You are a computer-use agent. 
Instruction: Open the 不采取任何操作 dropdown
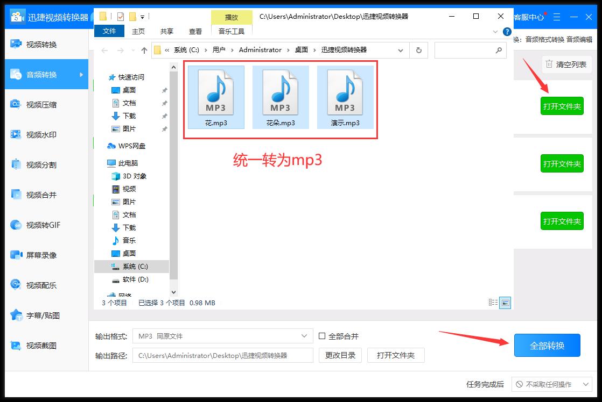551,384
